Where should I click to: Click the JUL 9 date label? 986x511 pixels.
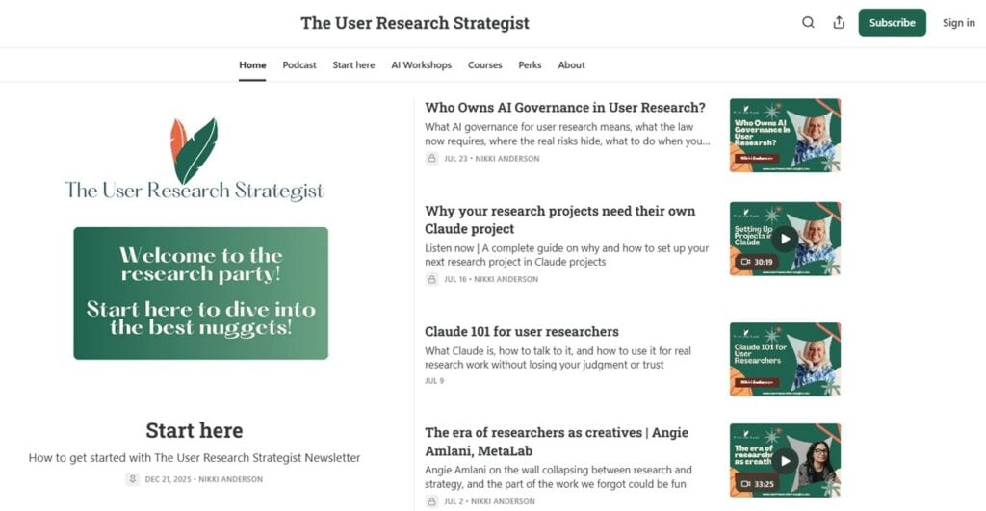[434, 381]
